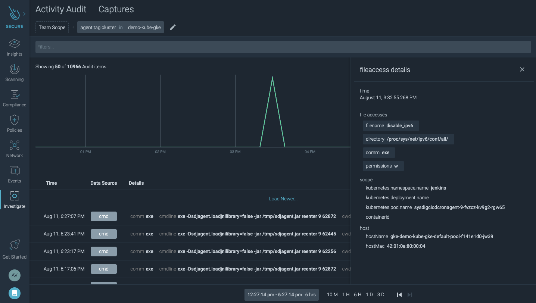Image resolution: width=536 pixels, height=303 pixels.
Task: Close the fileaccess details panel
Action: pyautogui.click(x=522, y=69)
